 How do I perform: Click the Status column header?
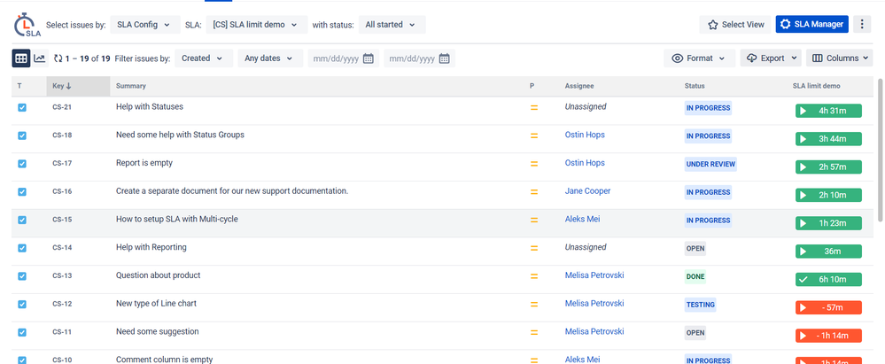point(695,86)
